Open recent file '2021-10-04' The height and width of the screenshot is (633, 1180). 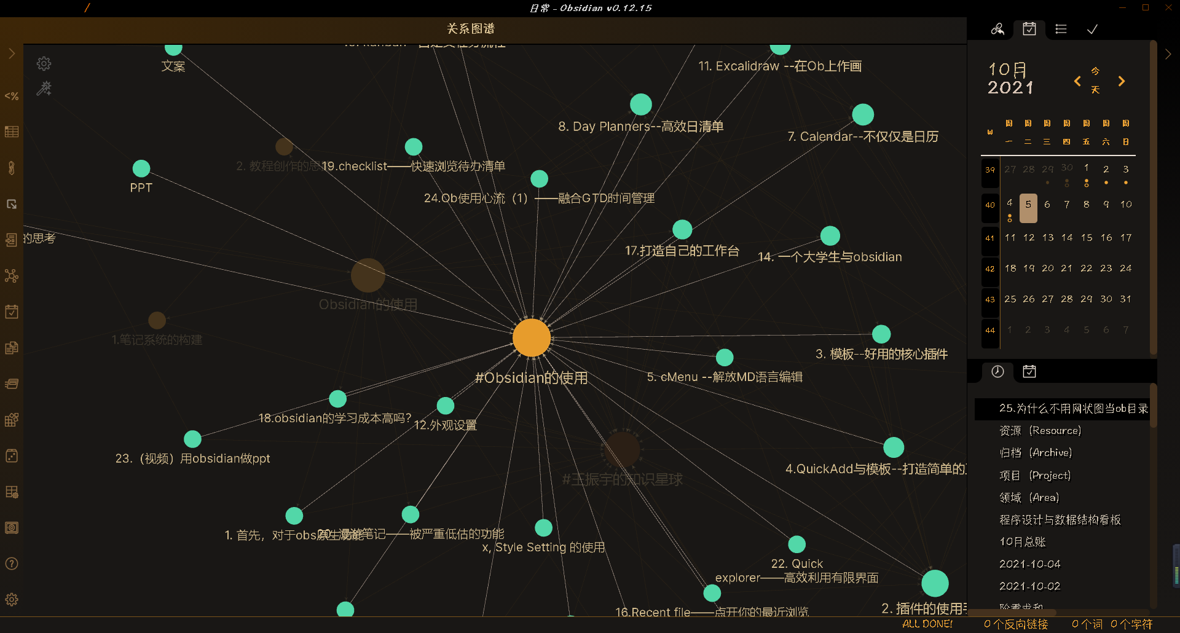click(x=1062, y=564)
